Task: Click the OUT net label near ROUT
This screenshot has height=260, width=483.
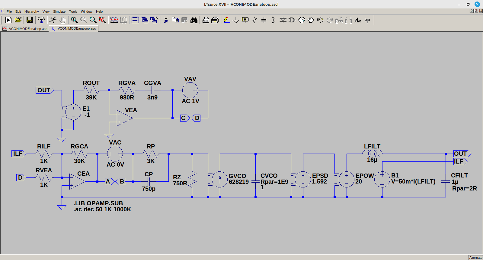Action: 45,90
